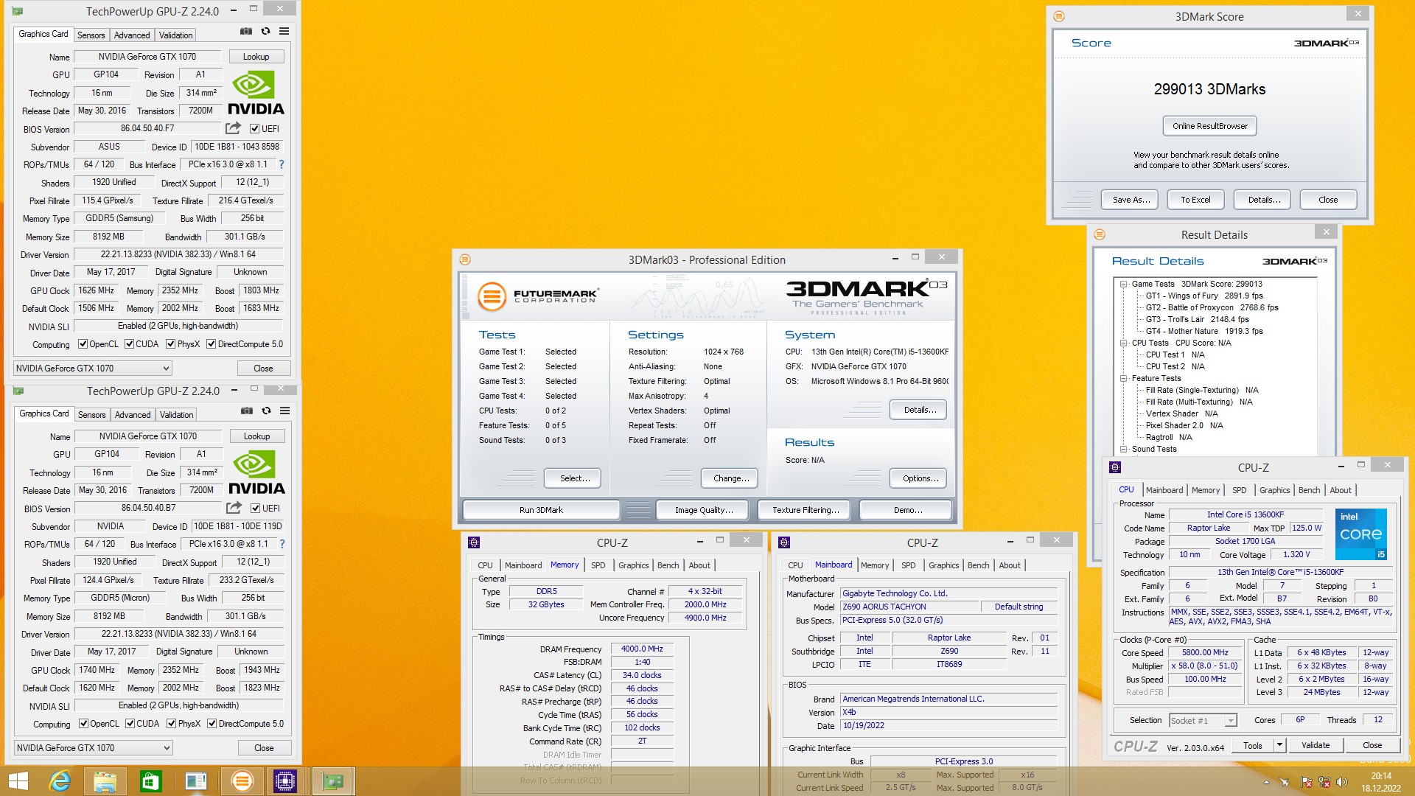1415x796 pixels.
Task: Click the Intel Core i5 logo in CPU-Z
Action: pyautogui.click(x=1361, y=534)
